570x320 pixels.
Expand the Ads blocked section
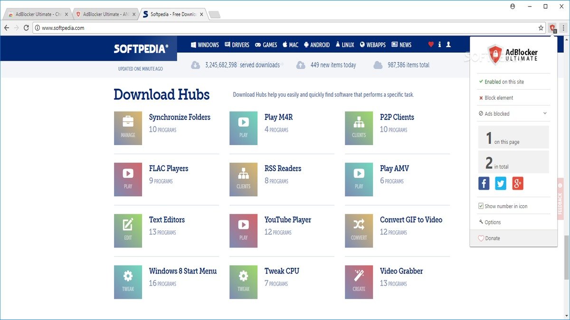pyautogui.click(x=545, y=114)
